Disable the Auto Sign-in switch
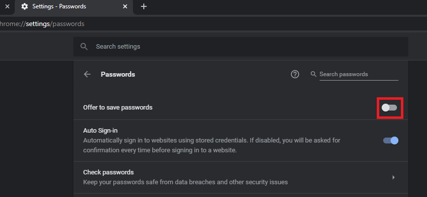This screenshot has width=427, height=197. pos(391,141)
